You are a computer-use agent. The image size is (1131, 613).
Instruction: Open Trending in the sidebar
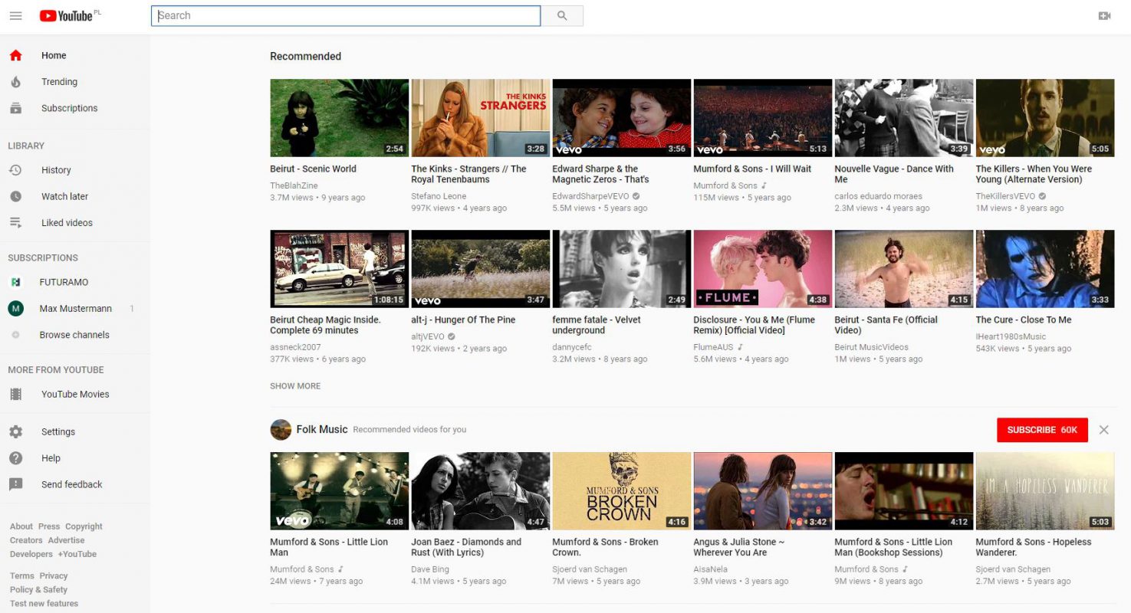(75, 82)
